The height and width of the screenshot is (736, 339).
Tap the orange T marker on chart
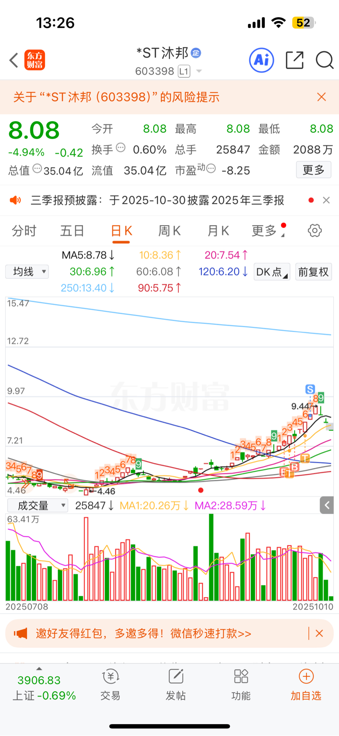[x=305, y=458]
